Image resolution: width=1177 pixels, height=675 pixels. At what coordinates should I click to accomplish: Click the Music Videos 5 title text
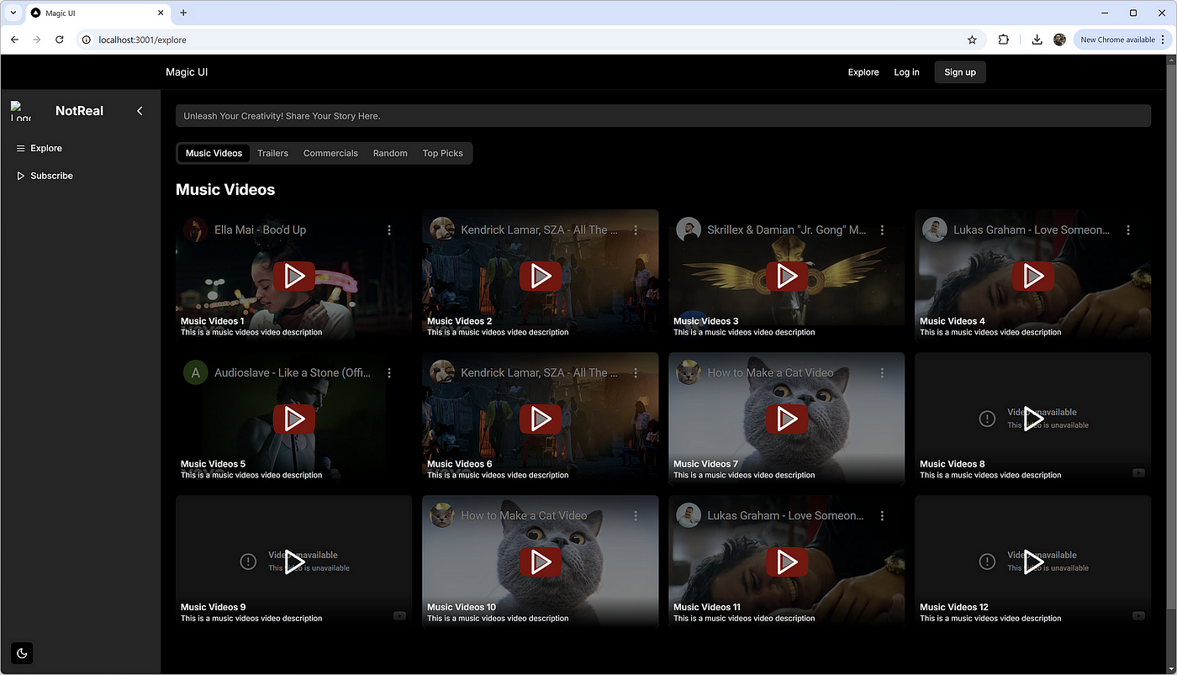(x=213, y=464)
